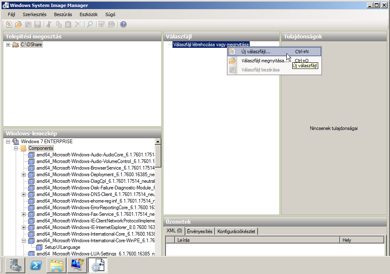Select the SetupUILanguage tree item
Image resolution: width=390 pixels, height=274 pixels.
[x=62, y=248]
